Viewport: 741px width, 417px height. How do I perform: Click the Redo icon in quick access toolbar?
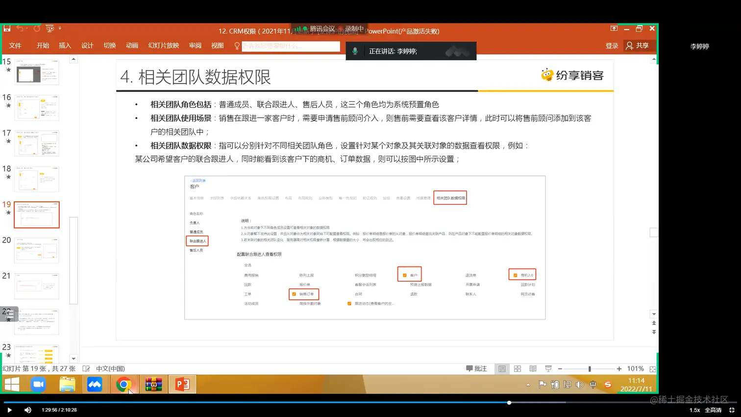tap(37, 28)
